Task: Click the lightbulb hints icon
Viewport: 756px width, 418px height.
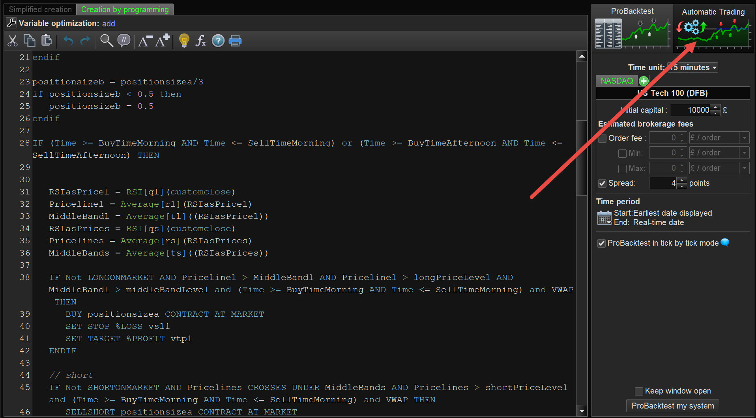Action: 184,41
